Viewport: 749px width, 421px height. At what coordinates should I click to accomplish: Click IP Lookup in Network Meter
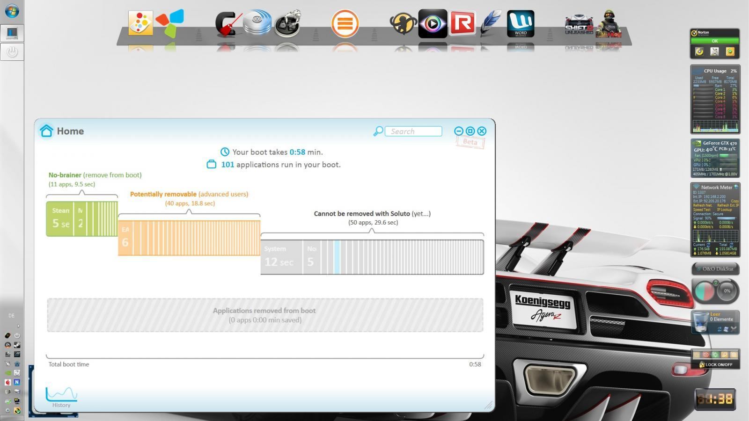(725, 210)
